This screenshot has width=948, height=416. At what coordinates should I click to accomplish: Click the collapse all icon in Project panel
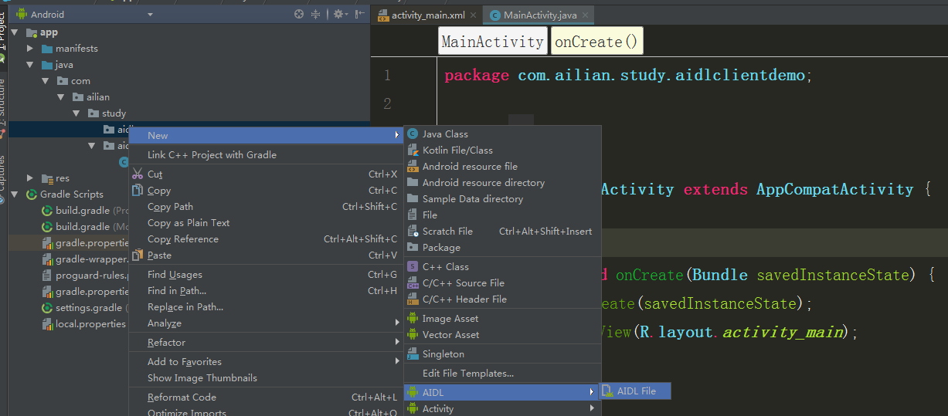tap(315, 14)
